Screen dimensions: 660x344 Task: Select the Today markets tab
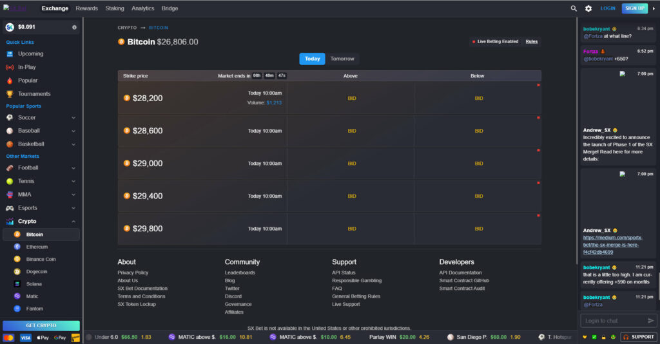(x=313, y=59)
